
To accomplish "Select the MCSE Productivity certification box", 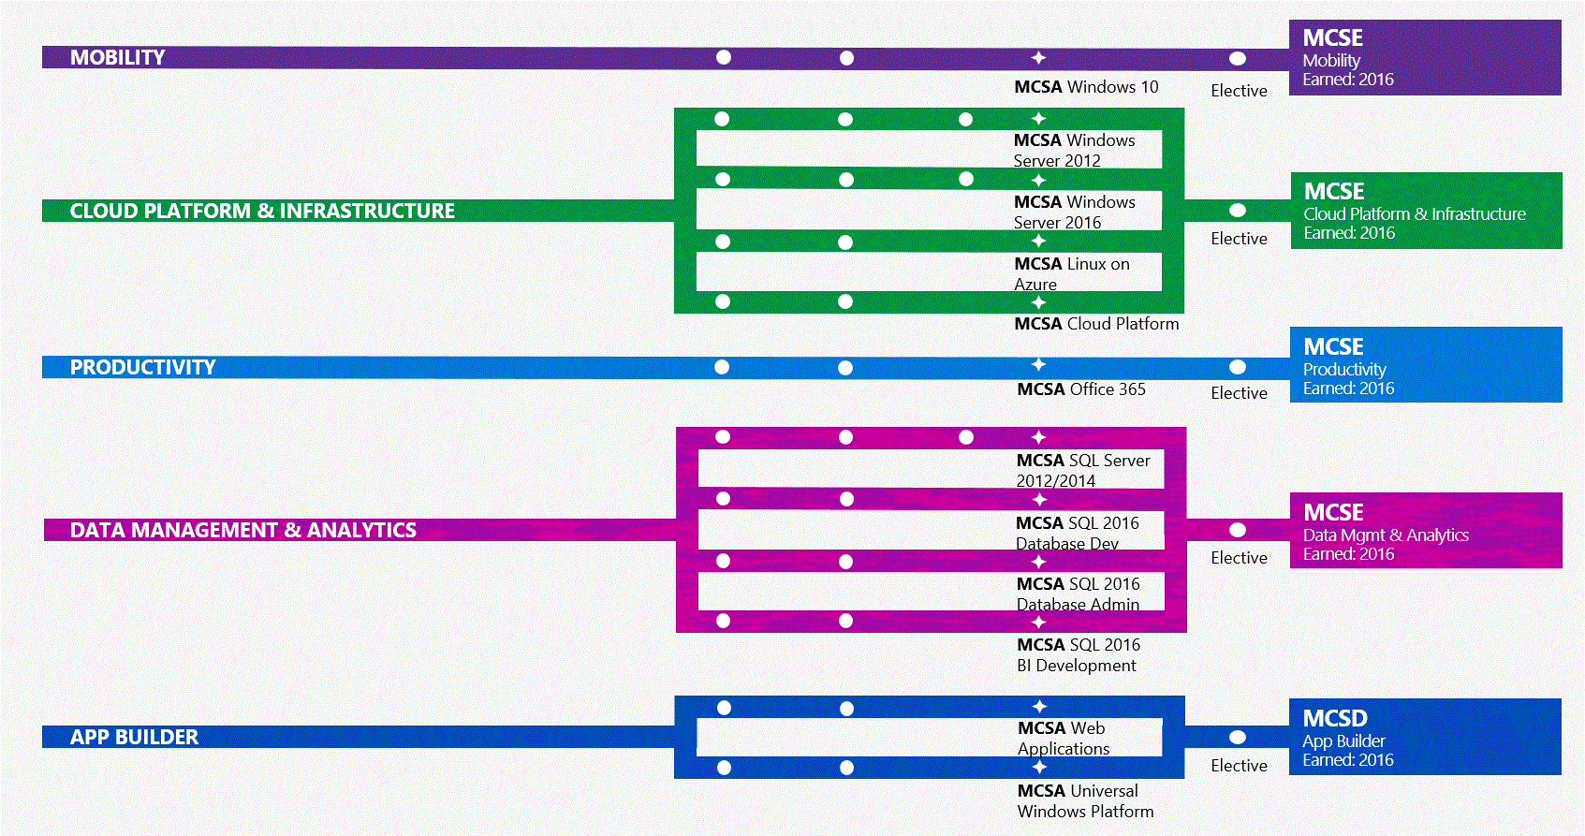I will click(1425, 365).
